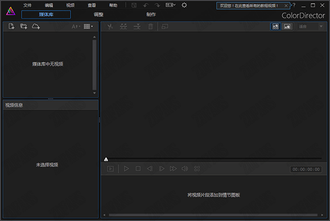
Task: Click the delete trash icon
Action: pos(150,27)
